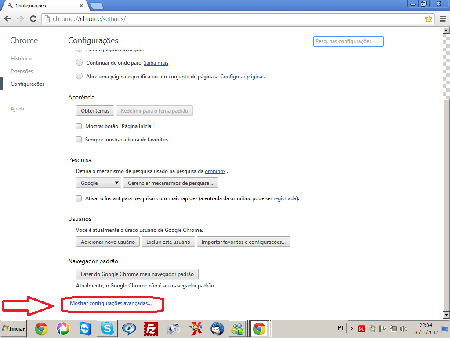This screenshot has width=450, height=338.
Task: Go back using the back arrow
Action: tap(8, 19)
